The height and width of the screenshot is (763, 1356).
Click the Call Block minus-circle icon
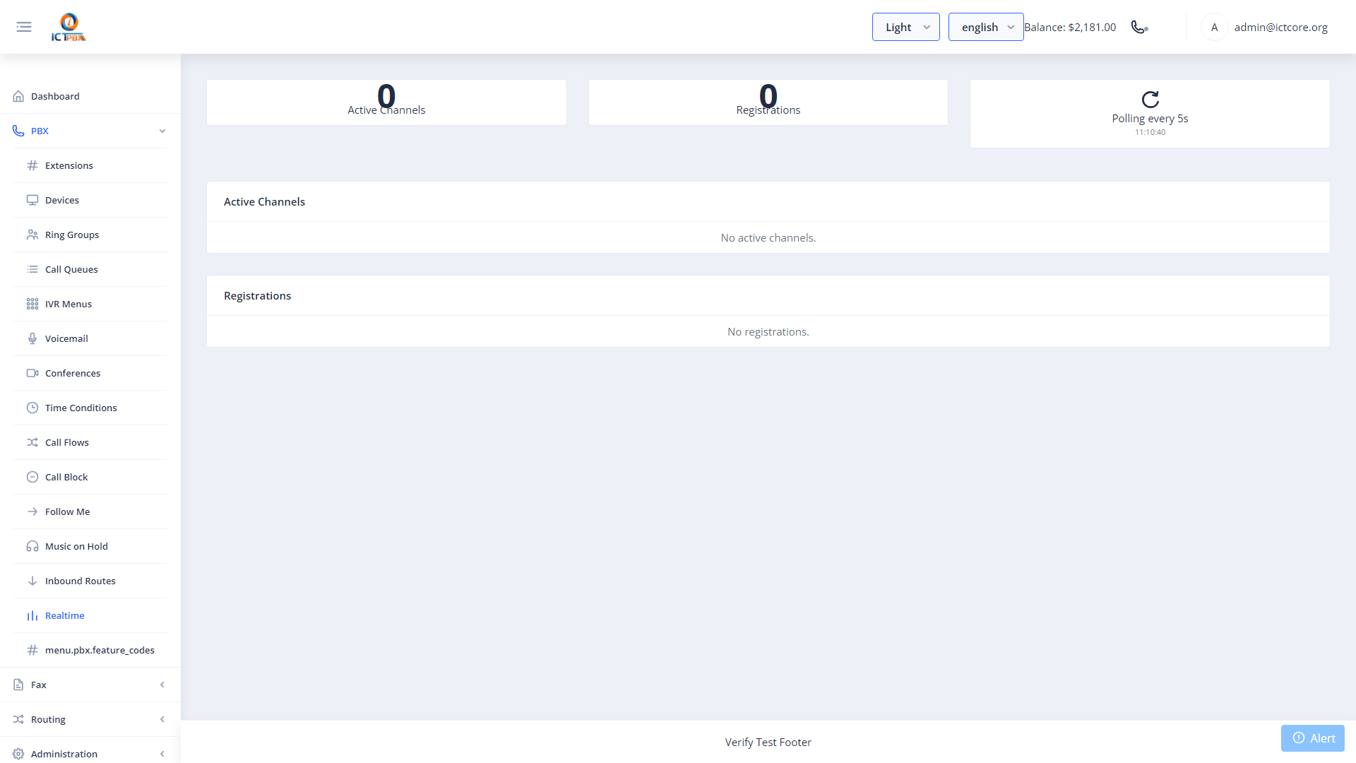[x=32, y=477]
